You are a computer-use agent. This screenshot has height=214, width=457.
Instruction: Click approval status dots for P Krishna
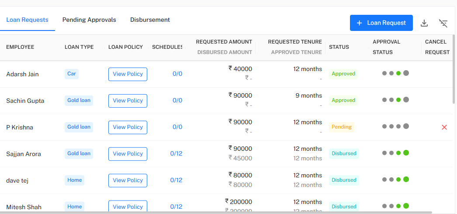coord(395,126)
